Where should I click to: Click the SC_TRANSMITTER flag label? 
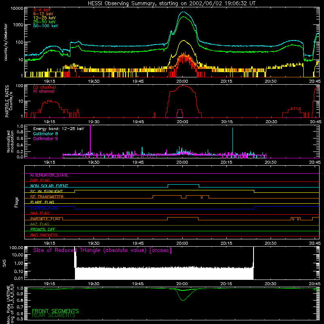47,197
